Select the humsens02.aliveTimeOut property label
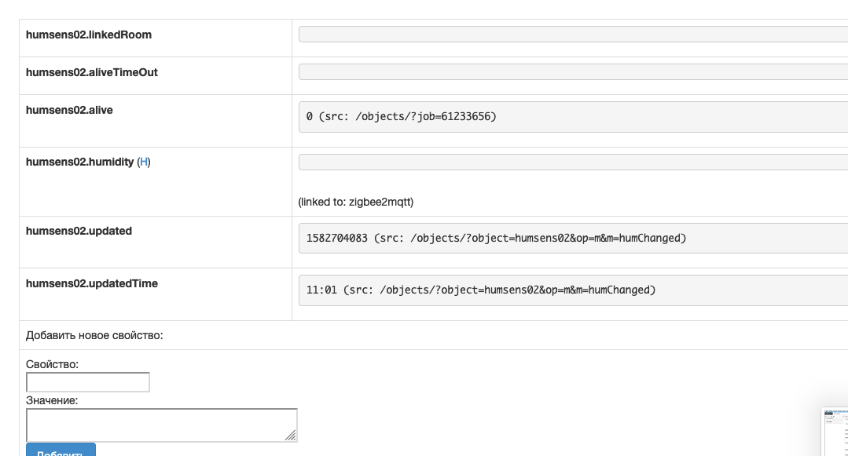848x456 pixels. [x=92, y=73]
